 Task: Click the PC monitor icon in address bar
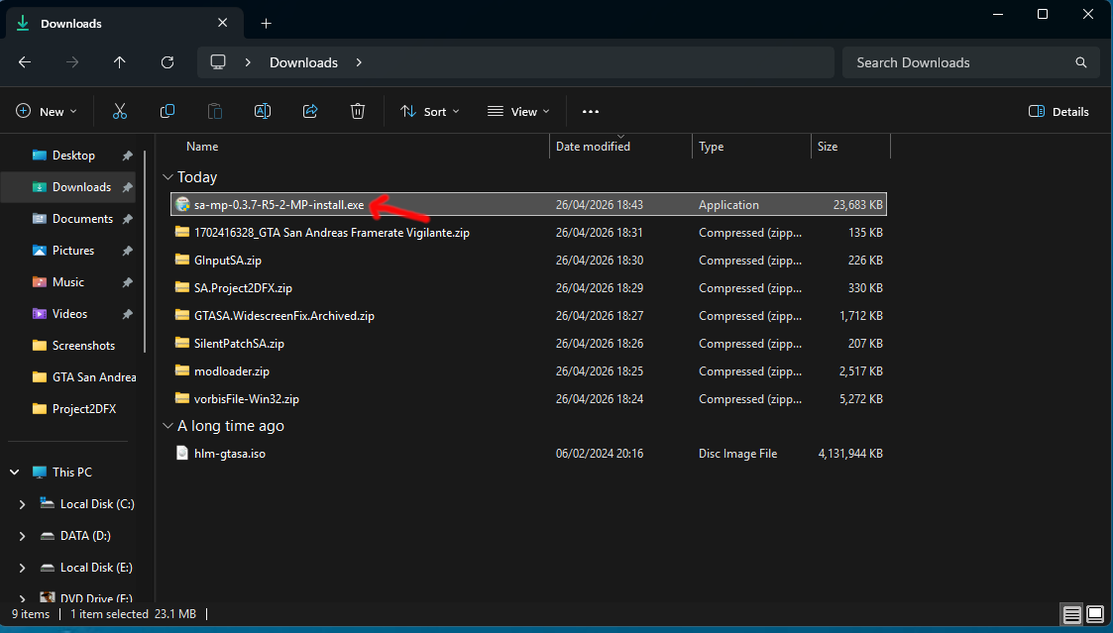tap(218, 62)
